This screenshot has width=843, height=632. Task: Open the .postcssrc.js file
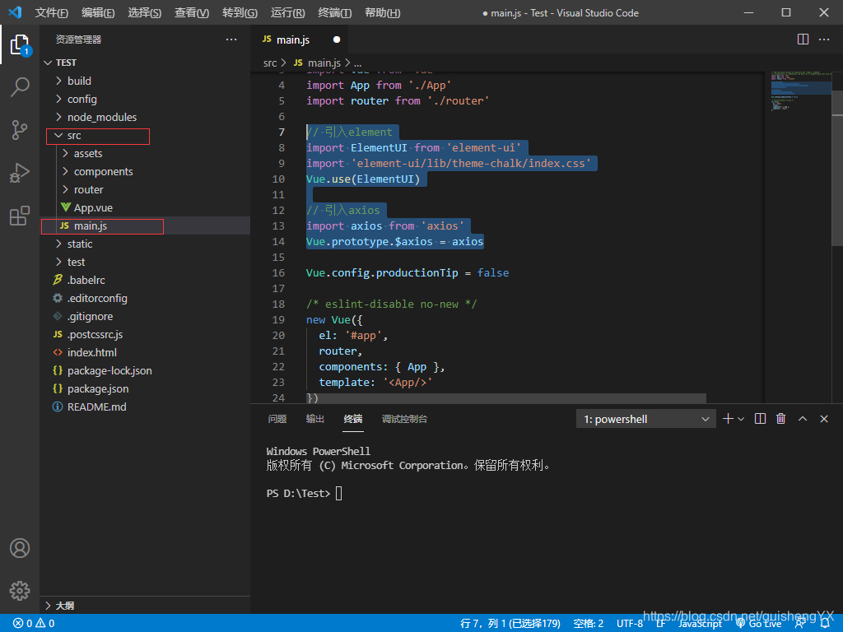point(95,334)
